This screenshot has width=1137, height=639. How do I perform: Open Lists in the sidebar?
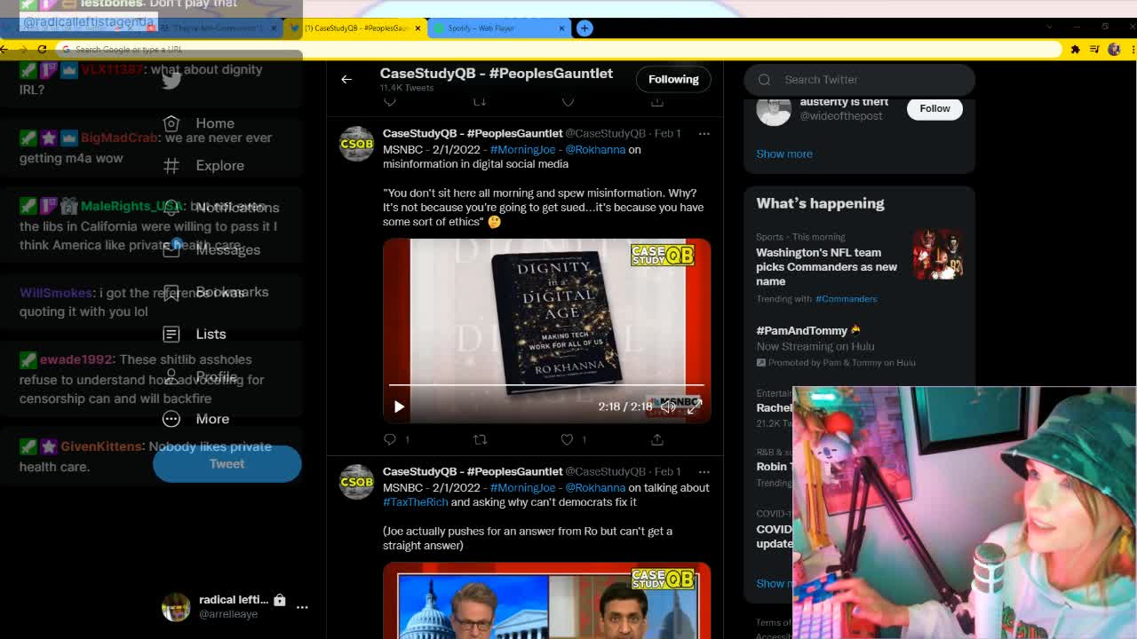point(195,334)
